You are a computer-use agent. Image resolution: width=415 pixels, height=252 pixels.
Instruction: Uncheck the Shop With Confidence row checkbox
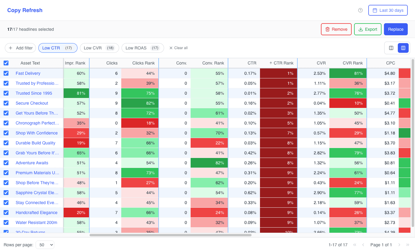[x=6, y=133]
